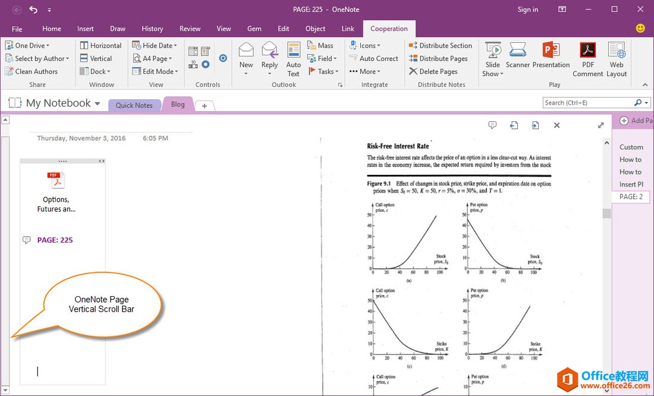Toggle the Horizontal window split

(x=100, y=45)
